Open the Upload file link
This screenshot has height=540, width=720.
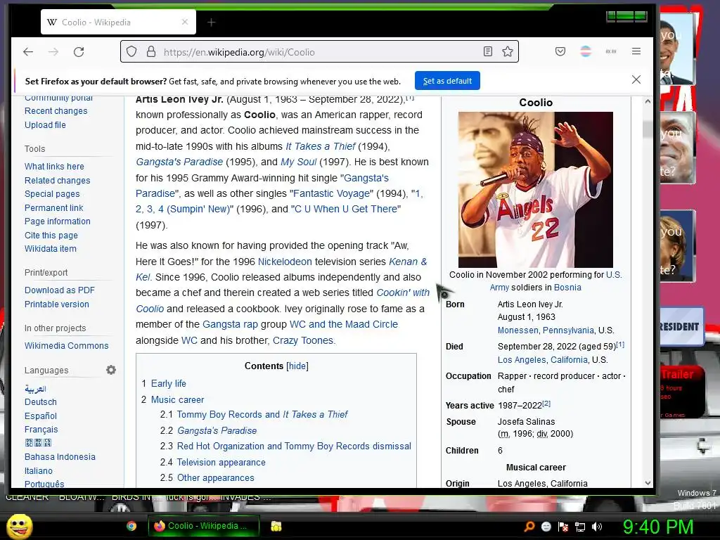pos(45,125)
